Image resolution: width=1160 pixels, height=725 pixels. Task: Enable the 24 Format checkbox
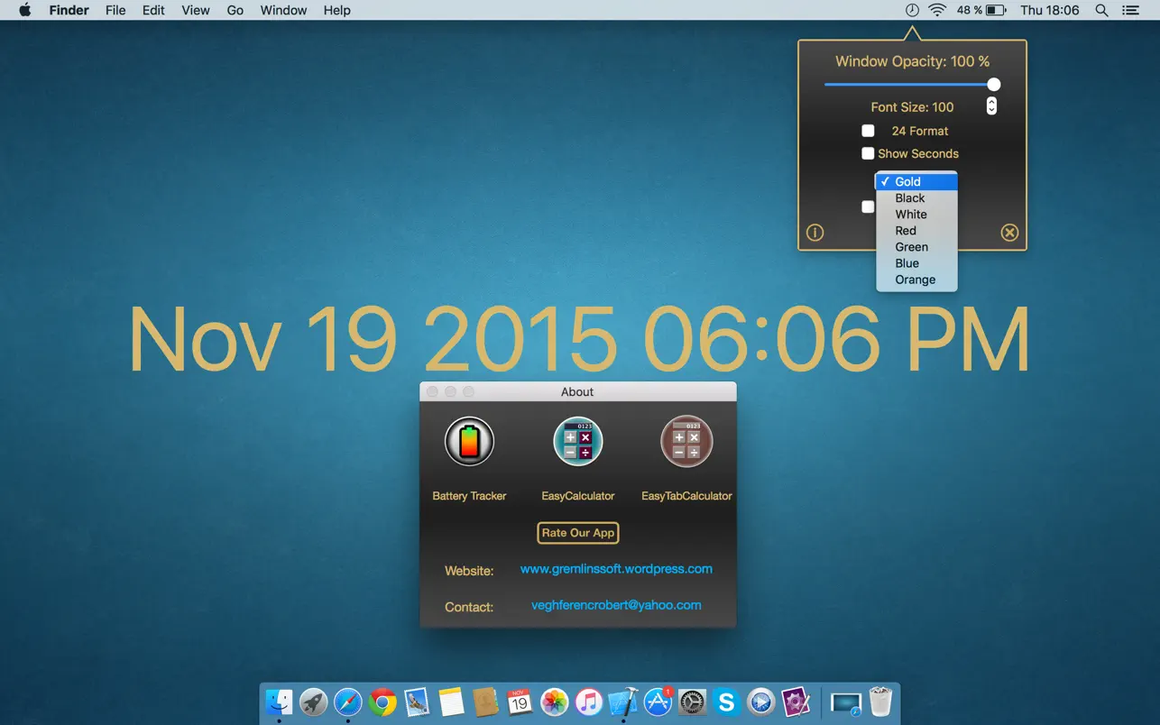click(868, 130)
